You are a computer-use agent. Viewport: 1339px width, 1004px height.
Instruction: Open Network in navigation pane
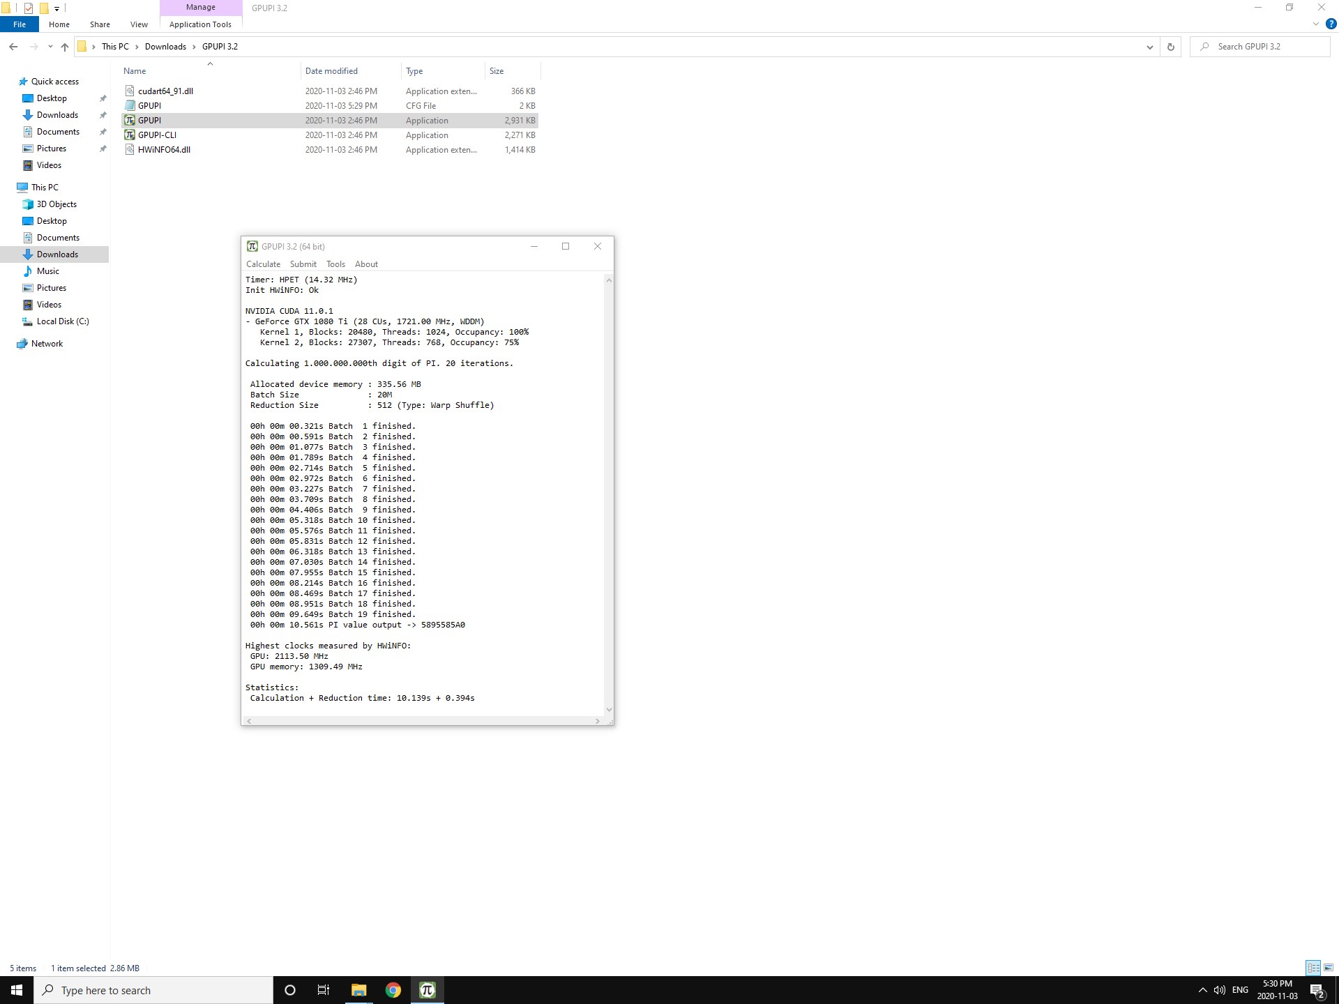[x=47, y=344]
